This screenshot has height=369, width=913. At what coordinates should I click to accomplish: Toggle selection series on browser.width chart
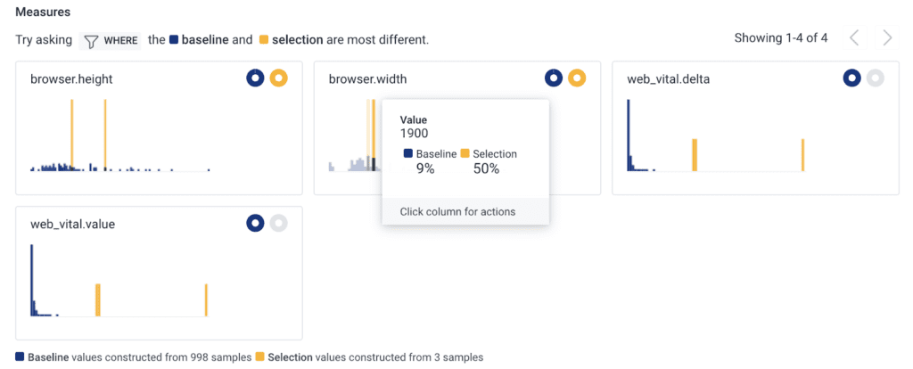tap(577, 78)
